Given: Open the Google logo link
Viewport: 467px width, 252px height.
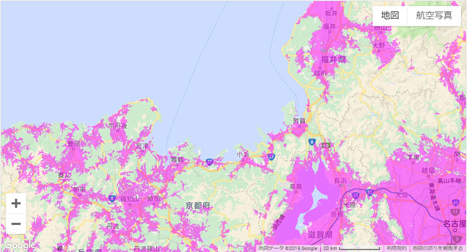Looking at the screenshot, I should (19, 245).
